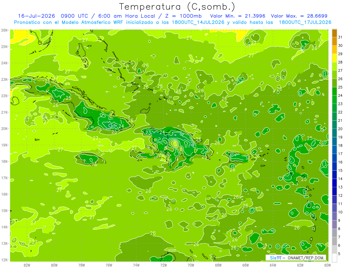The width and height of the screenshot is (348, 269).
Task: Click the brown color bar segment above 31
Action: 334,33
